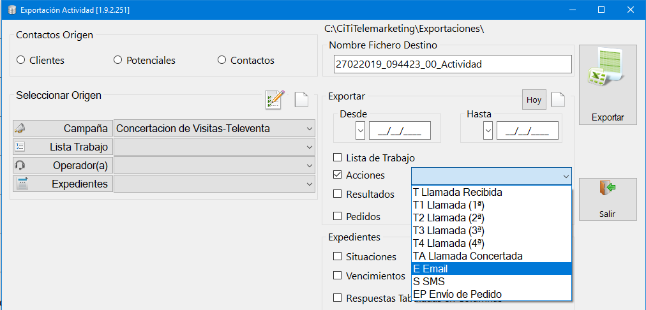Click the Expedientes label button
This screenshot has height=310, width=646.
pos(63,184)
